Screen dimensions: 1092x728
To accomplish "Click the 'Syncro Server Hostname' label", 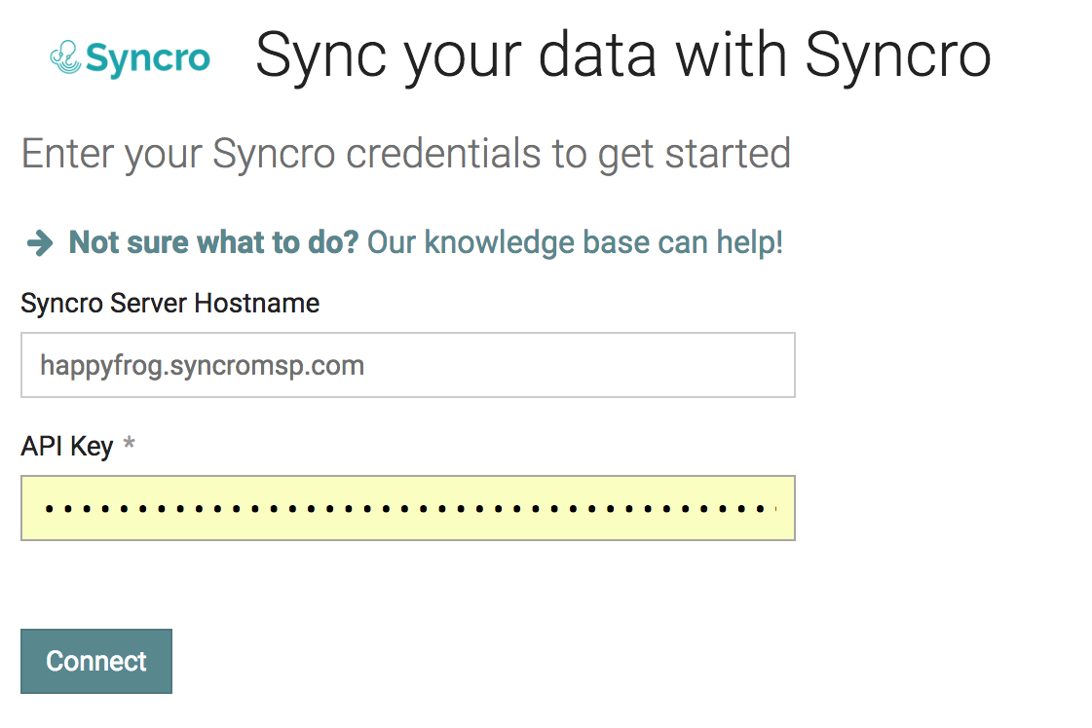I will pyautogui.click(x=169, y=303).
